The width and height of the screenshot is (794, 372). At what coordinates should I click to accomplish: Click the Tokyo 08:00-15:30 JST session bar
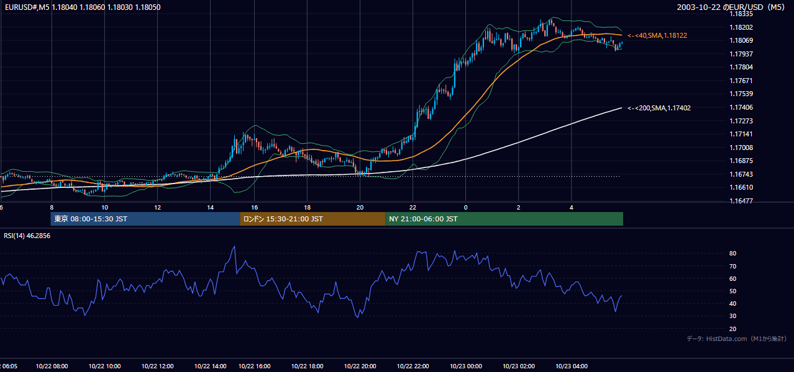(145, 219)
